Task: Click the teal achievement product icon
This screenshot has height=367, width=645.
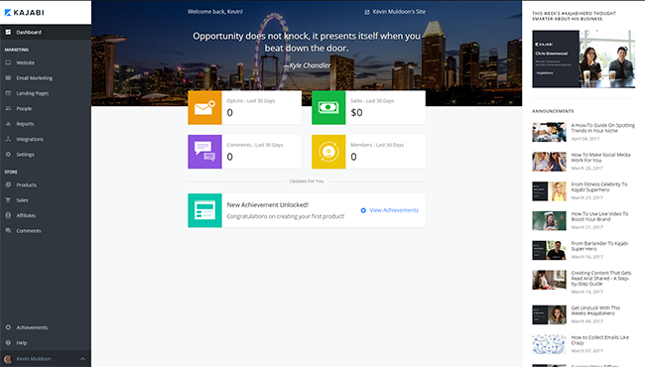Action: coord(204,210)
